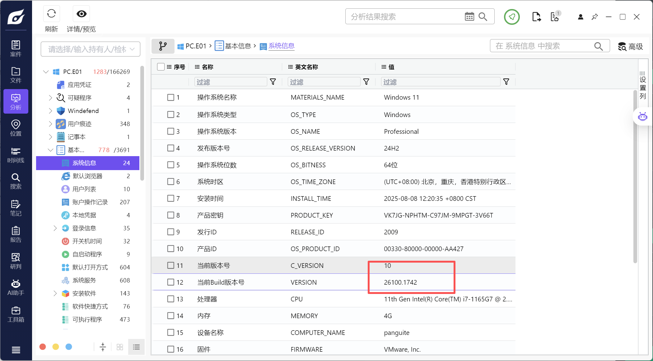Check the row 4 发布版本号 checkbox
This screenshot has width=653, height=361.
coord(170,148)
